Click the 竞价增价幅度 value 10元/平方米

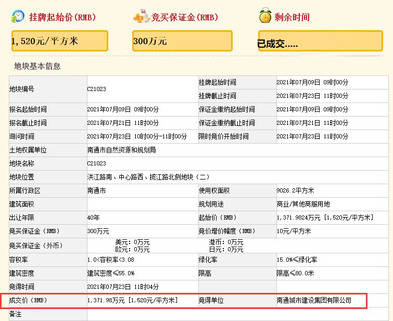(294, 231)
